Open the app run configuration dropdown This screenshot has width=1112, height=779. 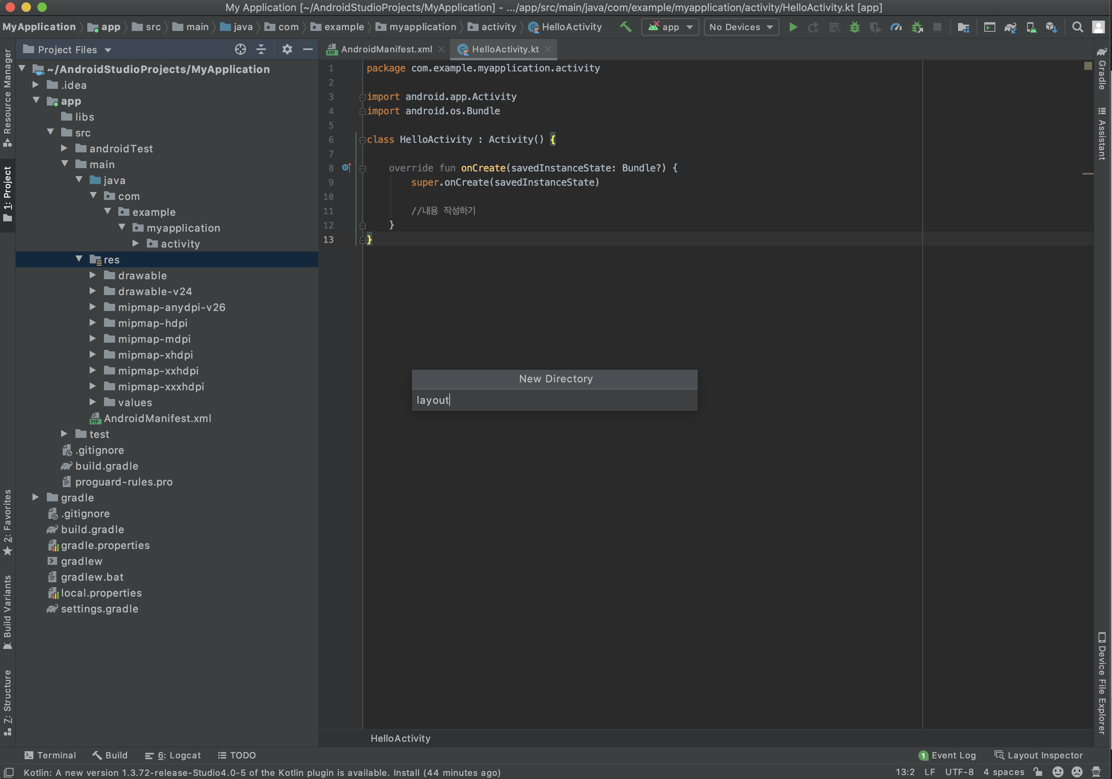(x=670, y=27)
